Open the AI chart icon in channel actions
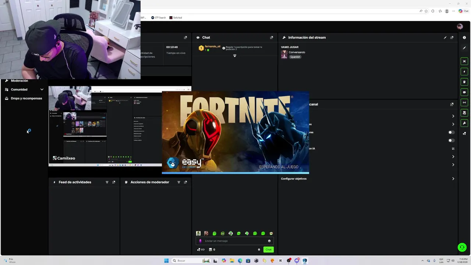The image size is (471, 265). tap(453, 149)
